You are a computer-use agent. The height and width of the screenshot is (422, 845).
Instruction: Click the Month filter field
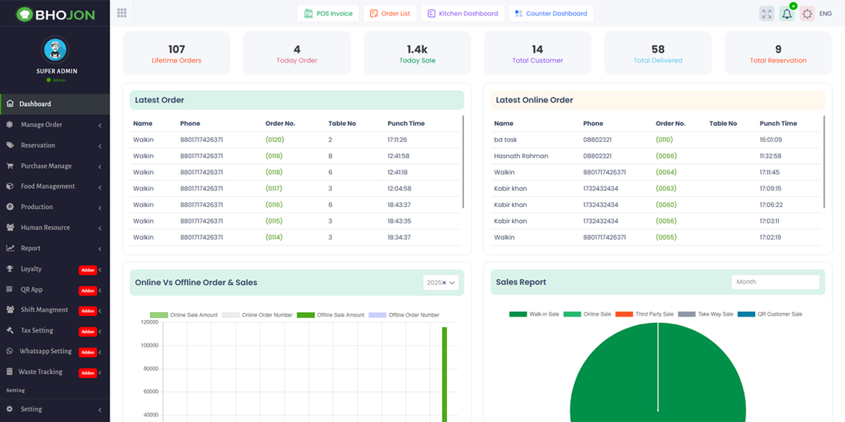pos(775,281)
